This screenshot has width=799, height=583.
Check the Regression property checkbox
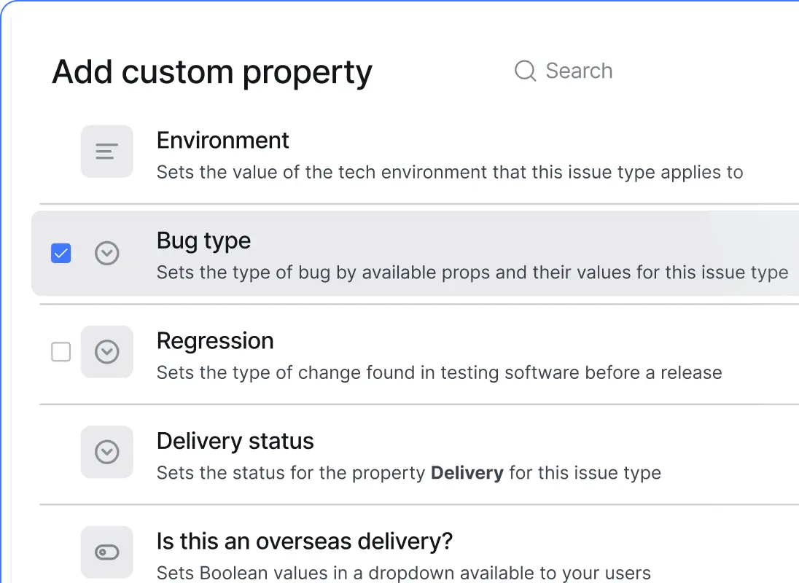(61, 353)
